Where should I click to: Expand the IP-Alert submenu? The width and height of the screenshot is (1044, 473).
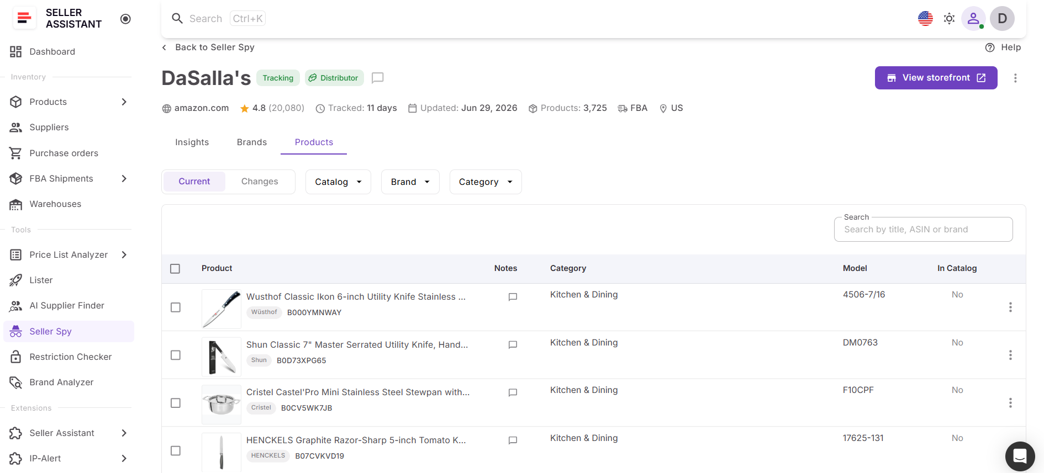(x=124, y=458)
